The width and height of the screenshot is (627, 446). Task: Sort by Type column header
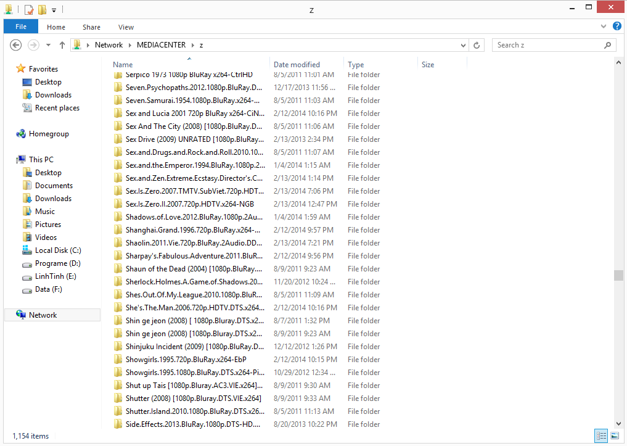click(356, 64)
